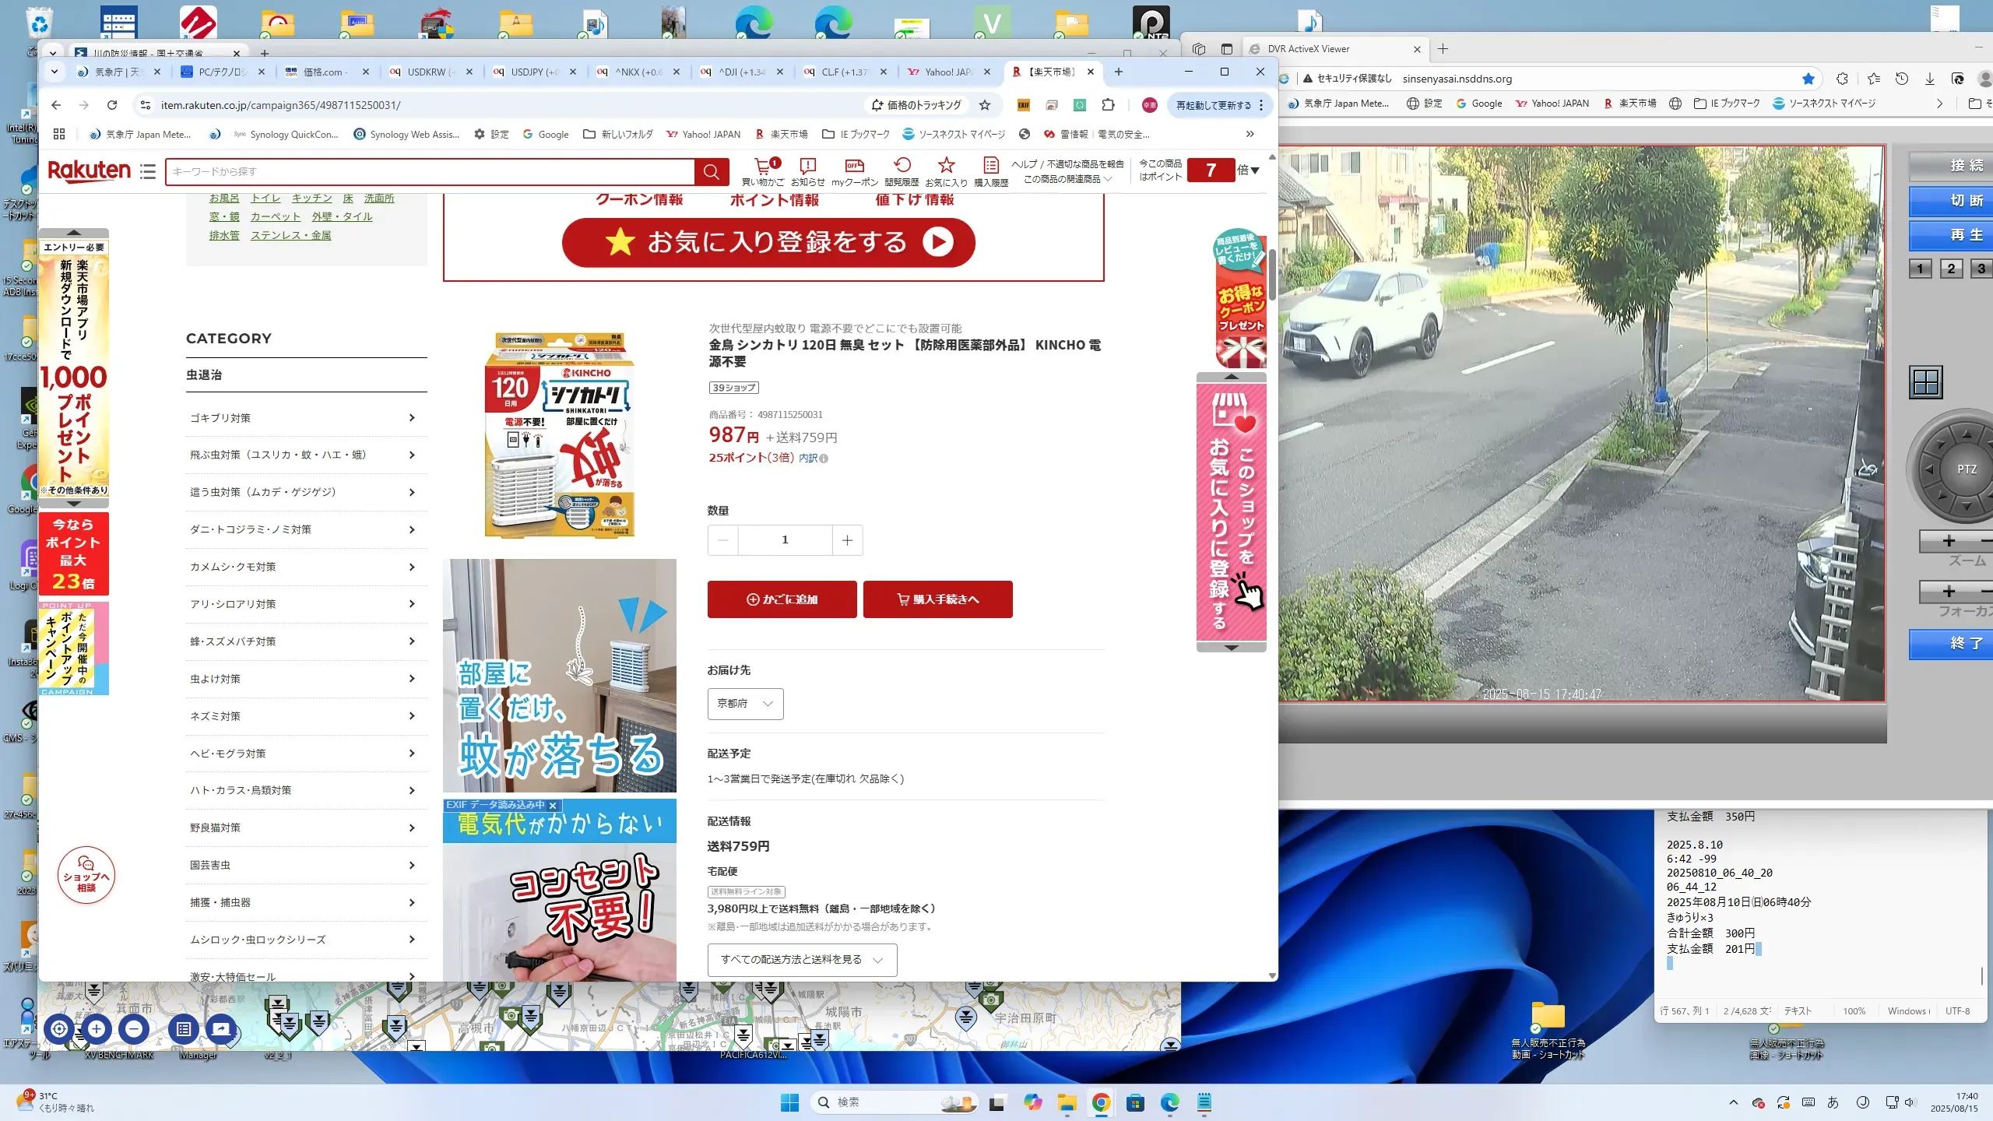This screenshot has height=1121, width=1993.
Task: Click the 閲覧履歴 browsing history icon
Action: coord(902,166)
